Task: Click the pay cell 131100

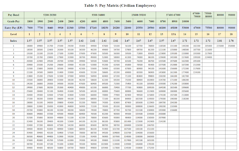Action: click(x=173, y=46)
